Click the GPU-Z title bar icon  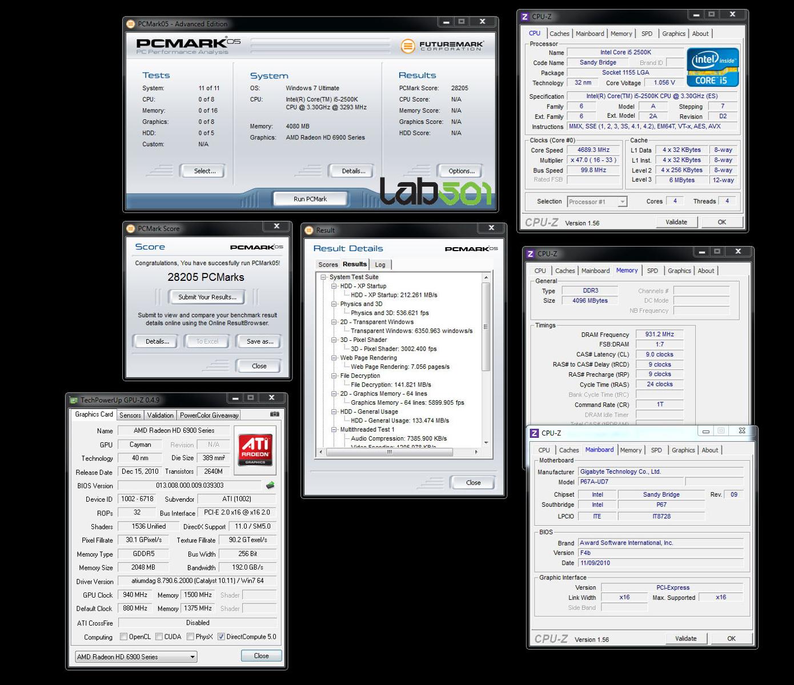coord(74,400)
